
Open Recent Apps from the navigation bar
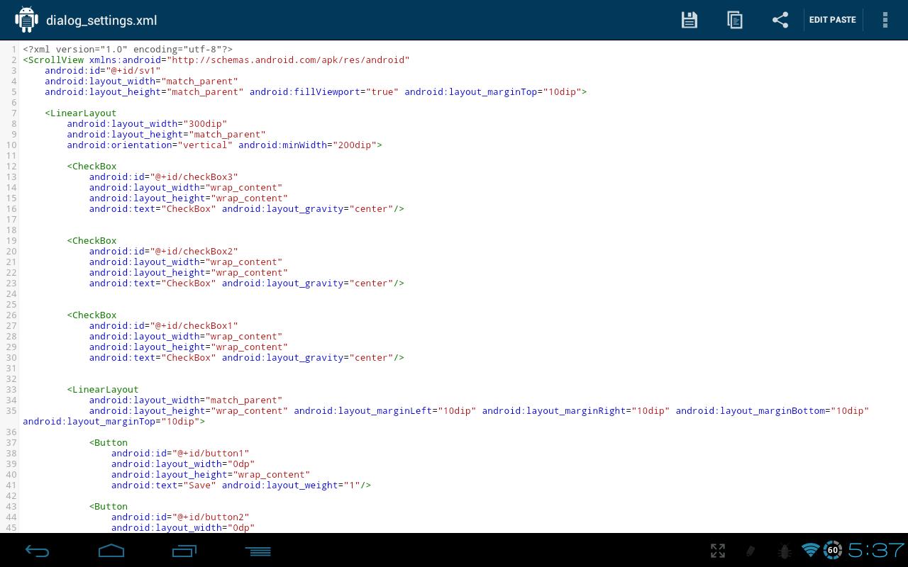[184, 551]
